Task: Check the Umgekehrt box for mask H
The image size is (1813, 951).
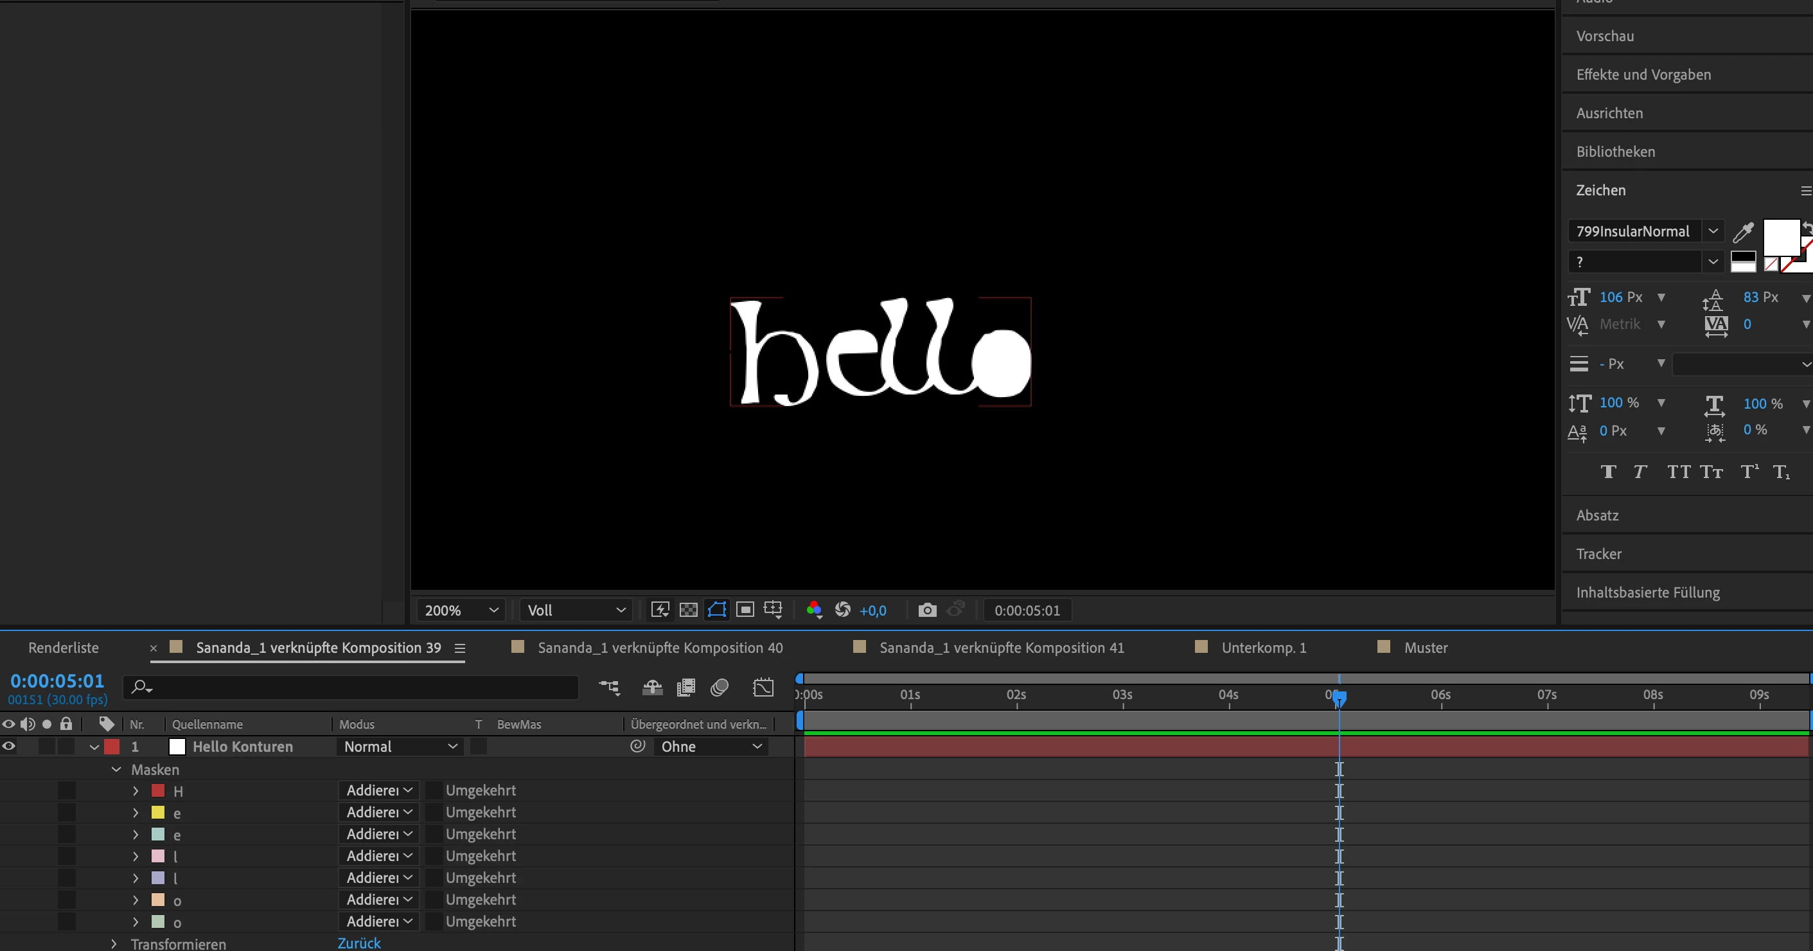Action: click(434, 790)
